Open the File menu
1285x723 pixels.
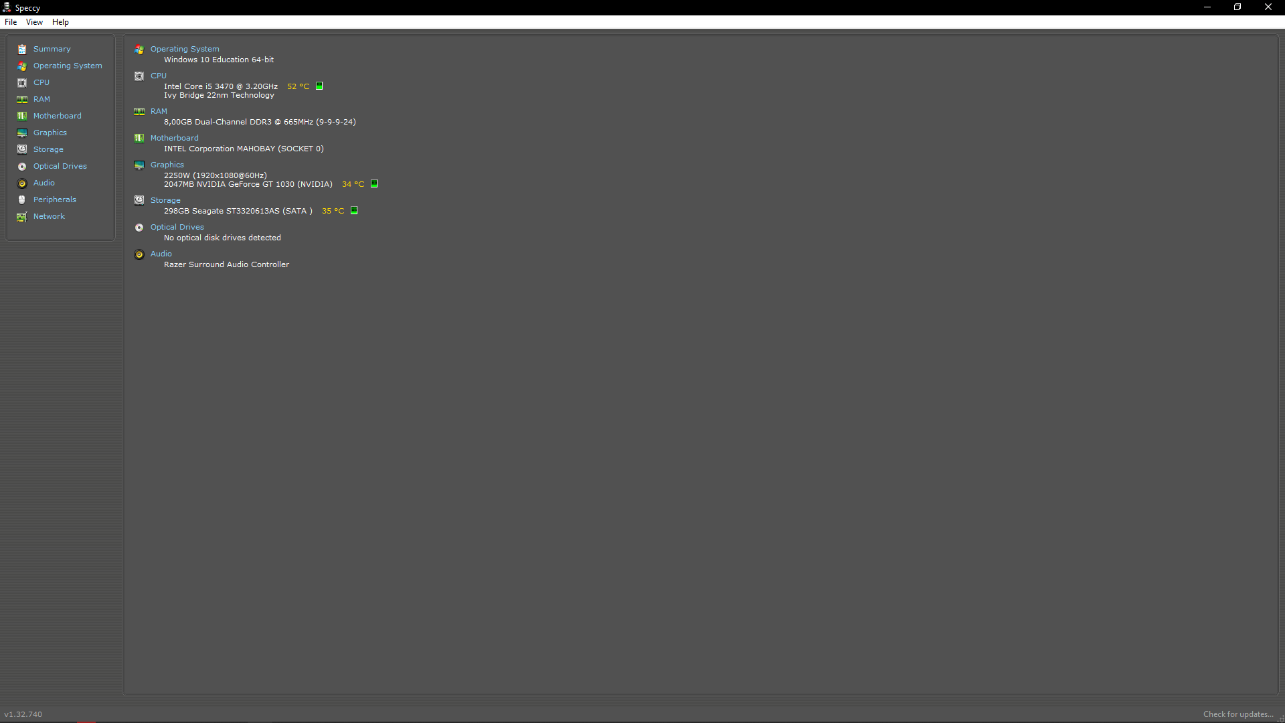11,22
